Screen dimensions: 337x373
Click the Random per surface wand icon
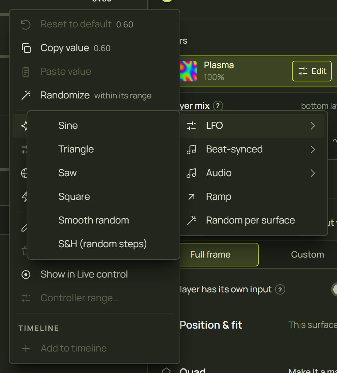(x=191, y=220)
